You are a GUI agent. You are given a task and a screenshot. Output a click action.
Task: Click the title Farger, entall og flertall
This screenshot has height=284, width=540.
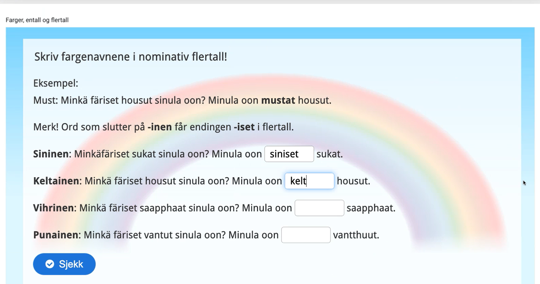coord(37,20)
